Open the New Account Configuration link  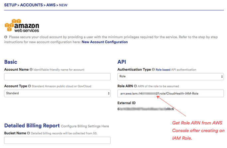(104, 42)
